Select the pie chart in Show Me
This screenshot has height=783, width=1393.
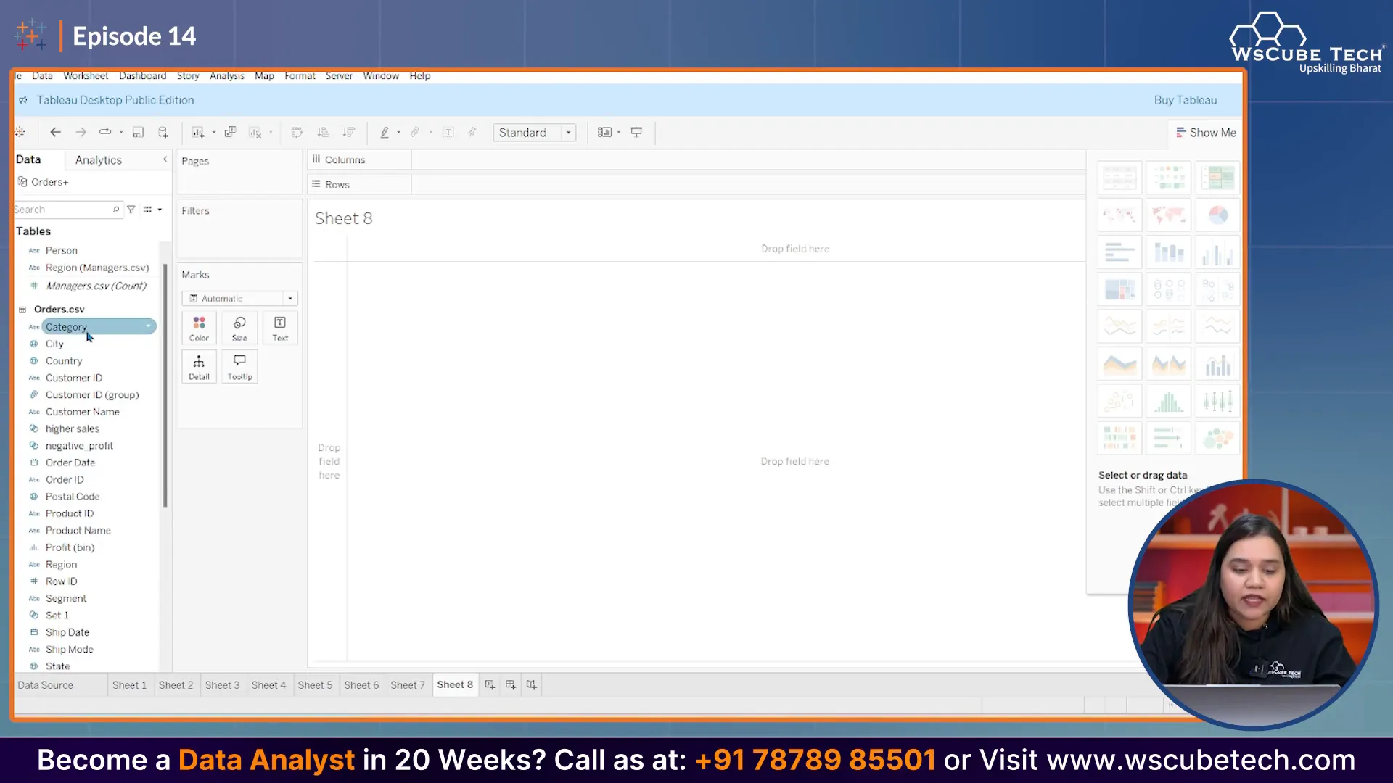[x=1217, y=215]
